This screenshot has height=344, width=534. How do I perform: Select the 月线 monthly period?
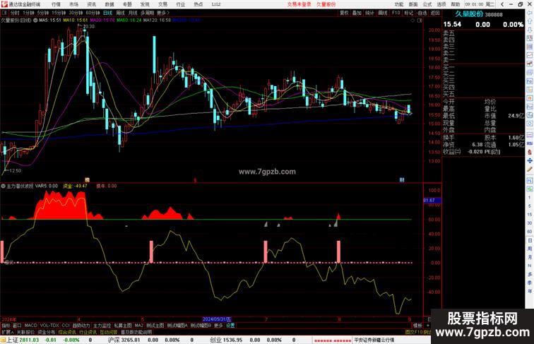133,13
